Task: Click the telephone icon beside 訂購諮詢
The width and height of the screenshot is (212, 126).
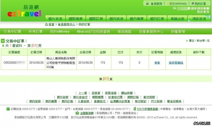Action: click(8, 109)
